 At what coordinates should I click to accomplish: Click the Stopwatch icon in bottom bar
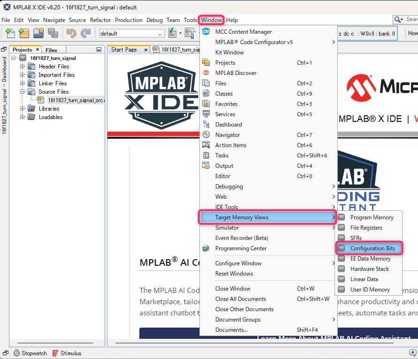click(16, 353)
